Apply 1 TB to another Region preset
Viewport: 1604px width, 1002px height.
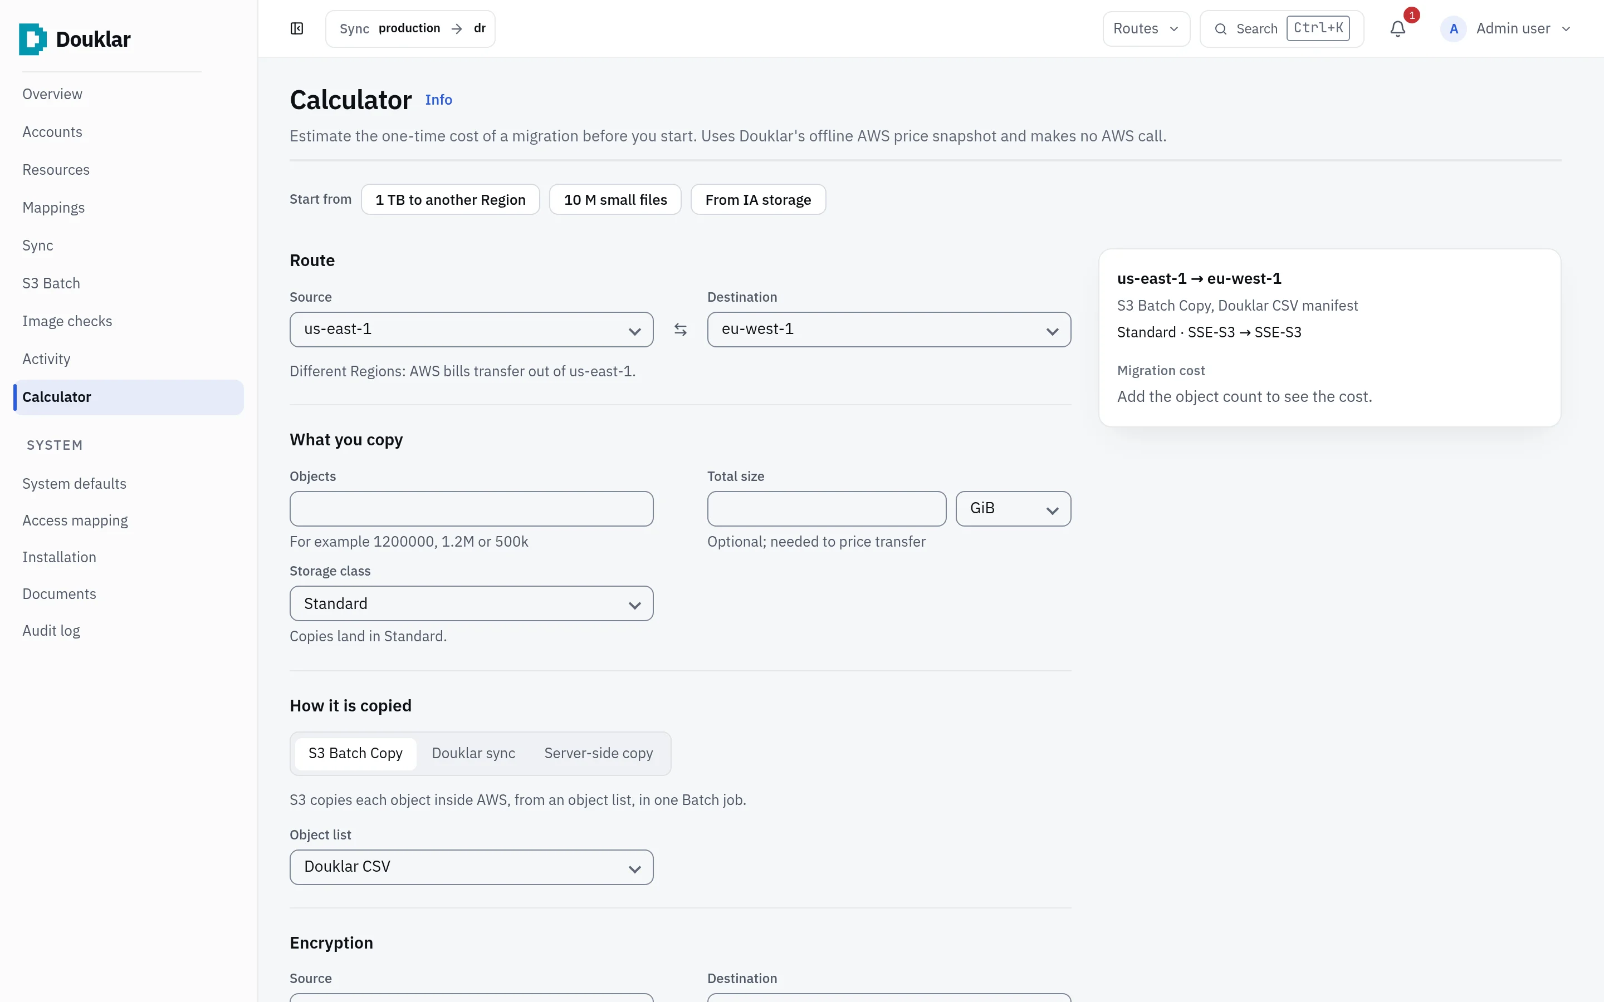450,199
